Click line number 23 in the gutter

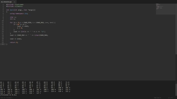point(3,44)
